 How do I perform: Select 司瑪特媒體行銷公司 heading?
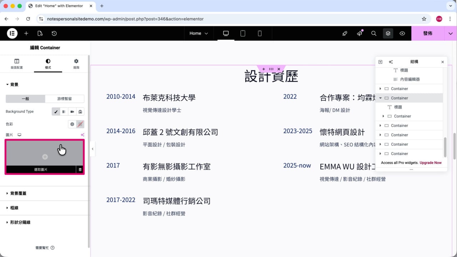(x=176, y=201)
